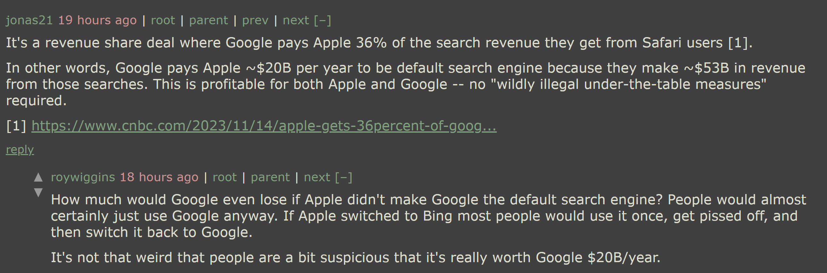Click the [1] footnote marker before the cnbc link

tap(16, 126)
